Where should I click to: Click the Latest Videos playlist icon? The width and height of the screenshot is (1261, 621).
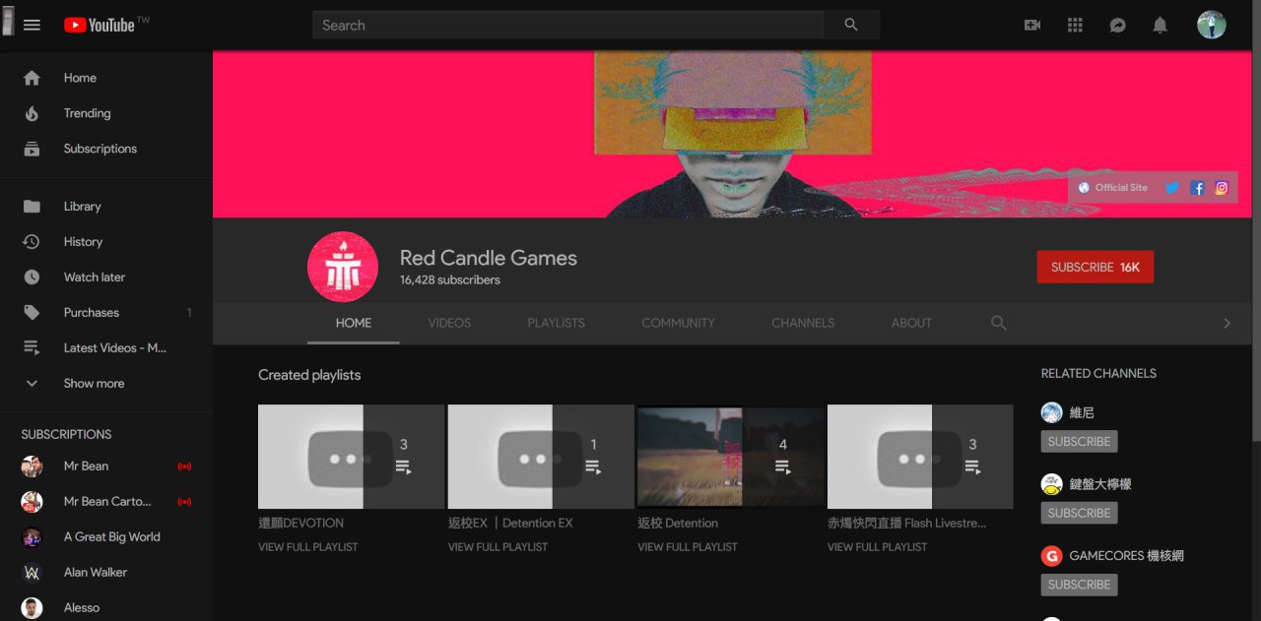(32, 347)
